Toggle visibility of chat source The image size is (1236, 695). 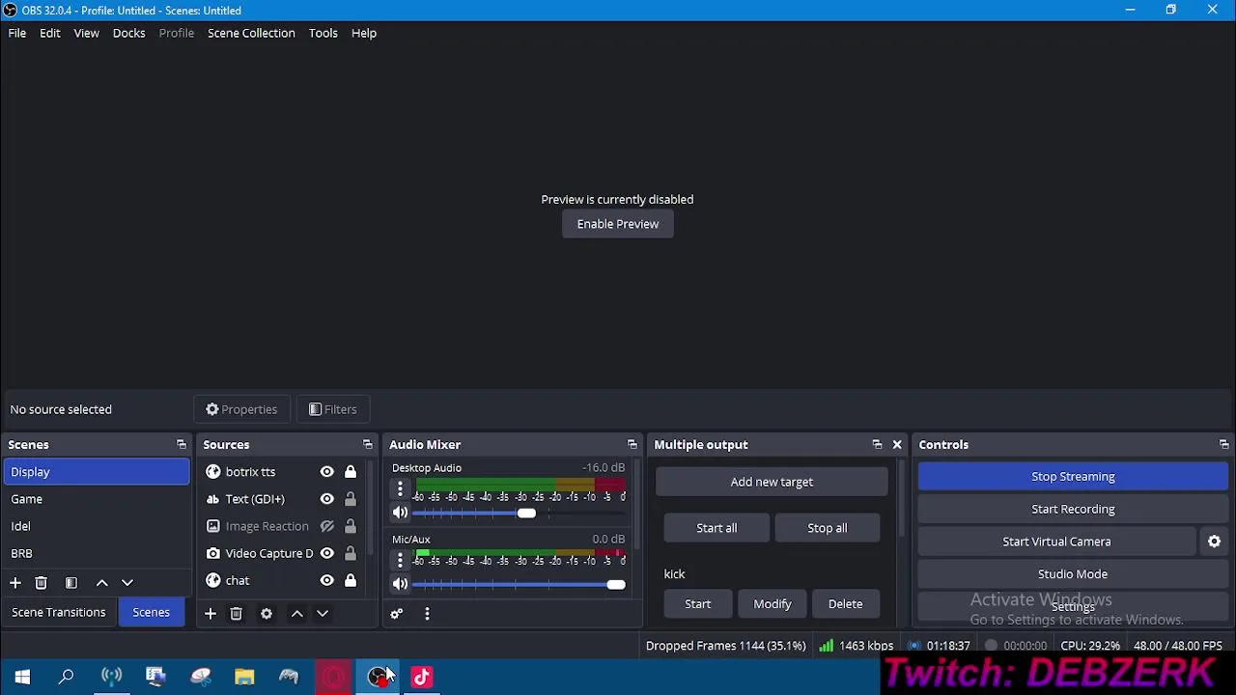pos(326,580)
